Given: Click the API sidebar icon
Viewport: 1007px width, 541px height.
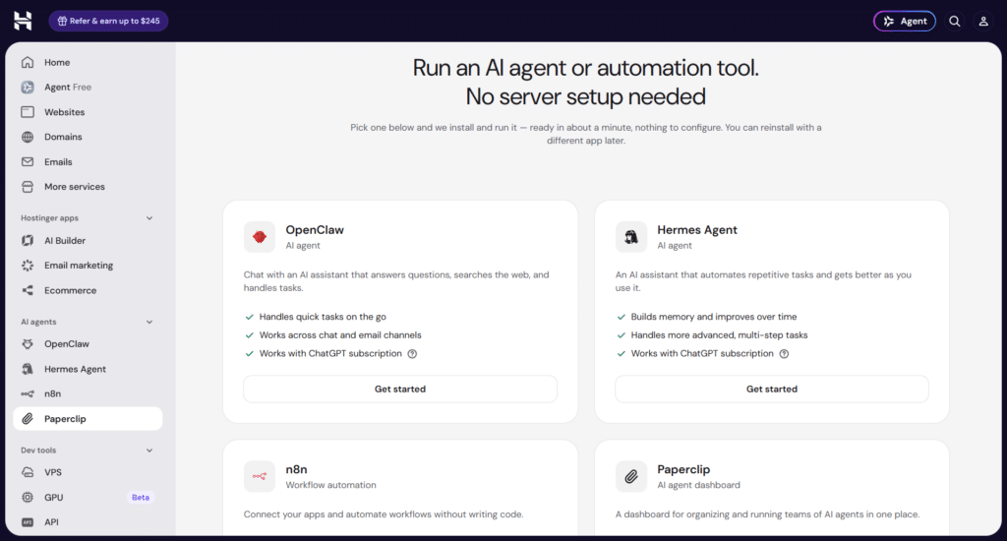Looking at the screenshot, I should click(28, 522).
